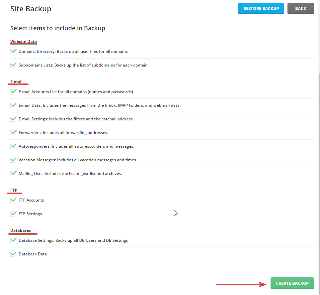The image size is (320, 295).
Task: Toggle off E-mail Settings checkbox
Action: click(x=13, y=119)
